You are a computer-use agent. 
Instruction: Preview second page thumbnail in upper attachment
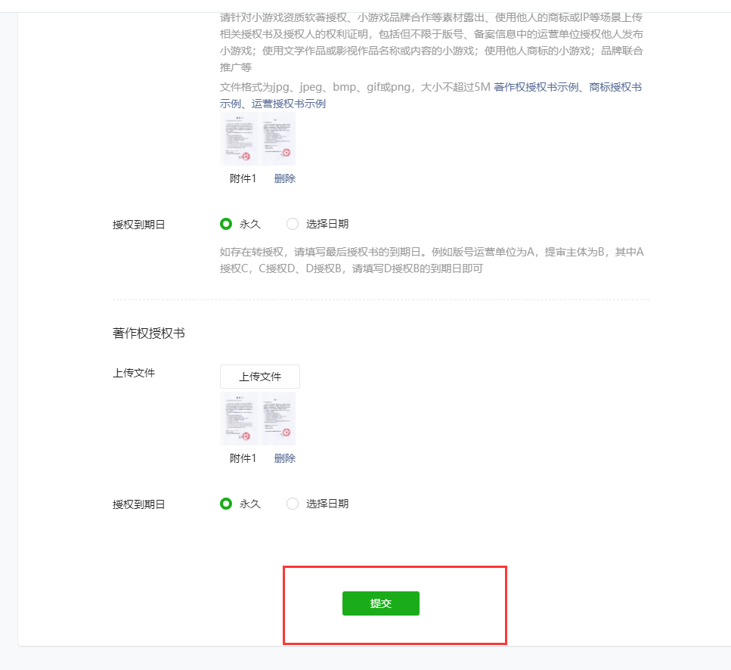(277, 139)
